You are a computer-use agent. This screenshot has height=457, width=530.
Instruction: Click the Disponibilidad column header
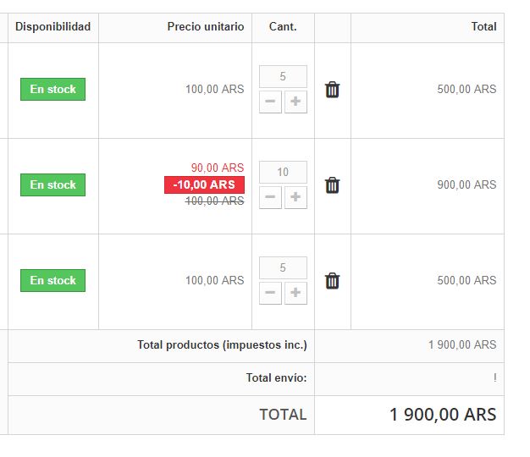(x=52, y=27)
